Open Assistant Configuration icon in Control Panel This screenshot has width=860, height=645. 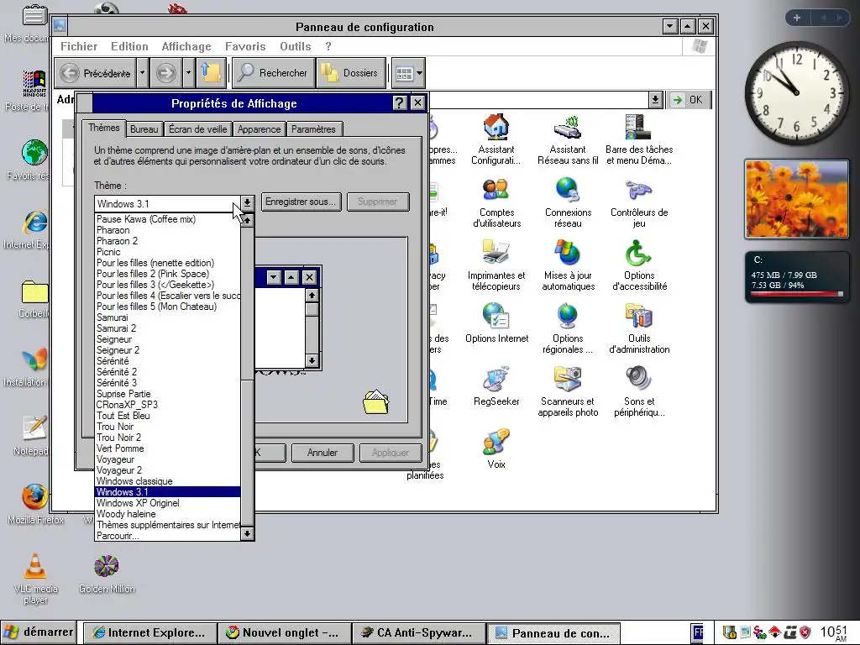[x=496, y=139]
